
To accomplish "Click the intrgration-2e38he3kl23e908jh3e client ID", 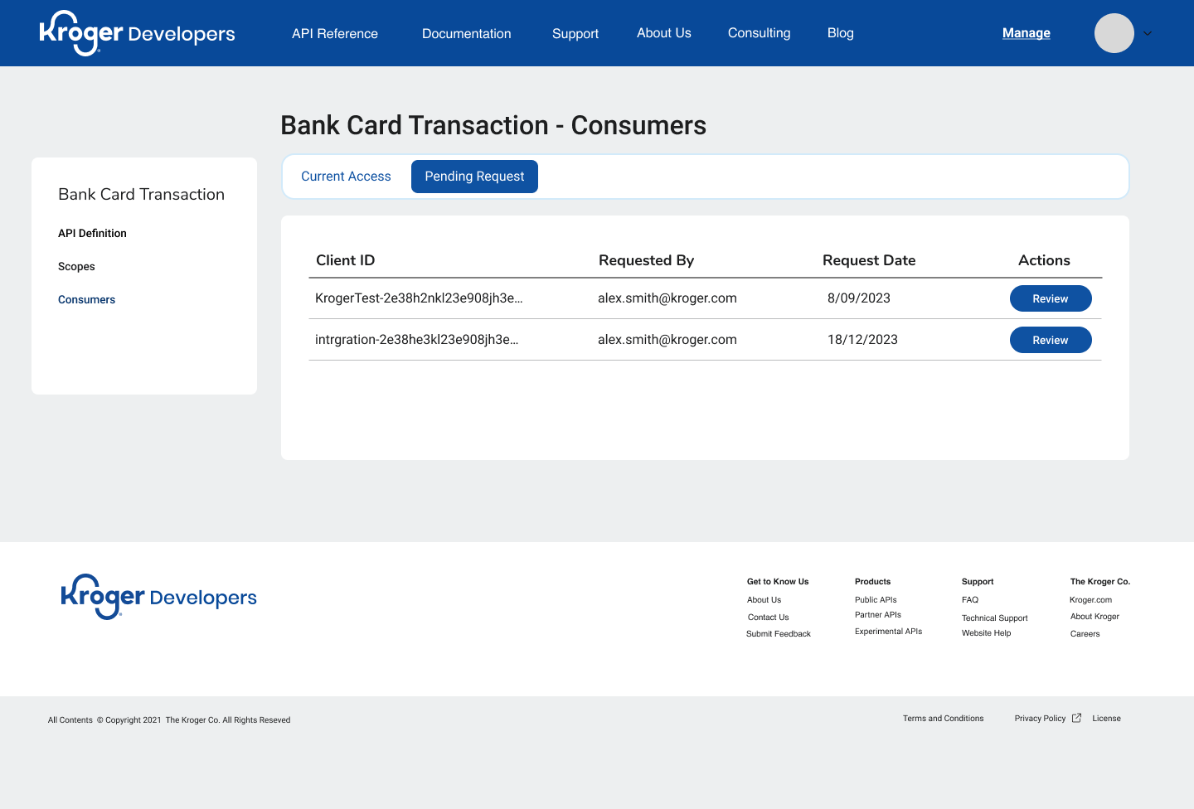I will [417, 340].
